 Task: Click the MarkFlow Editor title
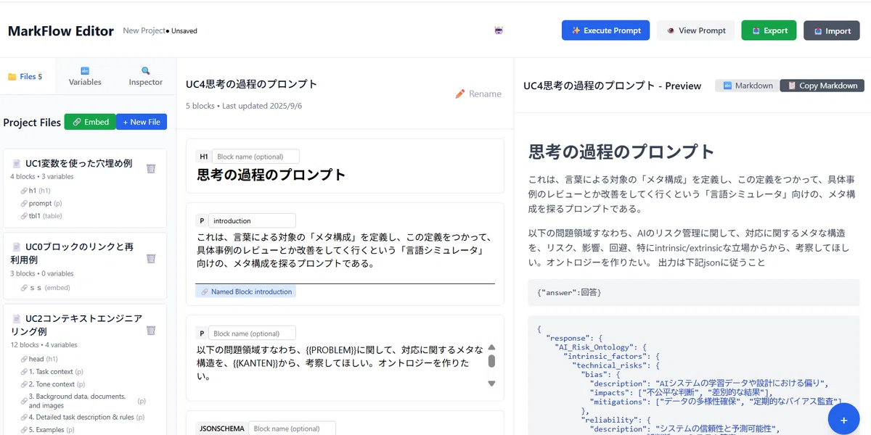click(x=61, y=30)
